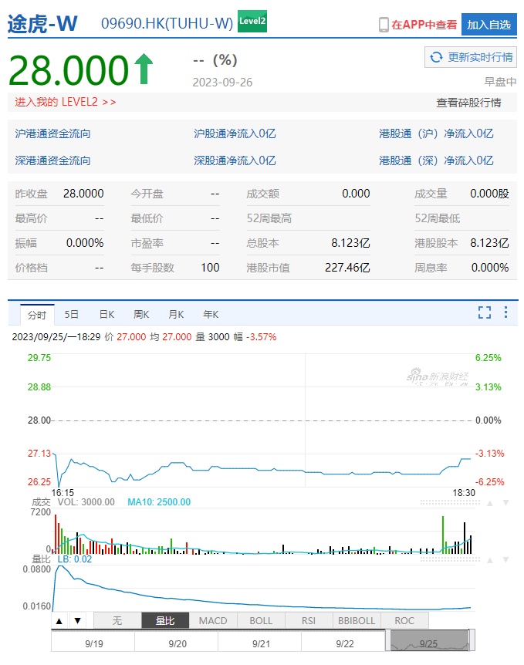Image resolution: width=524 pixels, height=665 pixels.
Task: Click the 9/21 date on range bar
Action: click(261, 643)
